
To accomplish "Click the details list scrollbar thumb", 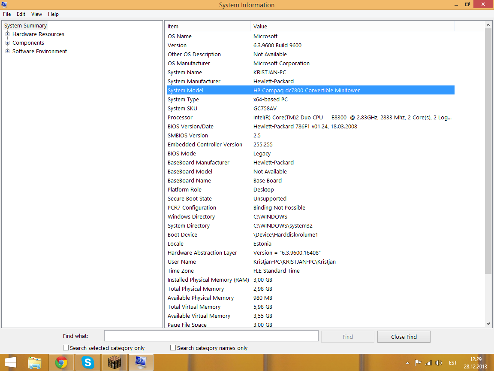I will [488, 152].
